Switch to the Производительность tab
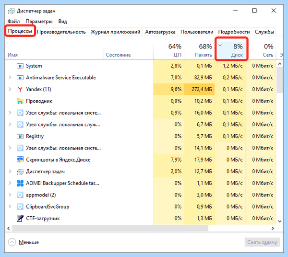Screen dimensions: 288x257 pyautogui.click(x=61, y=32)
